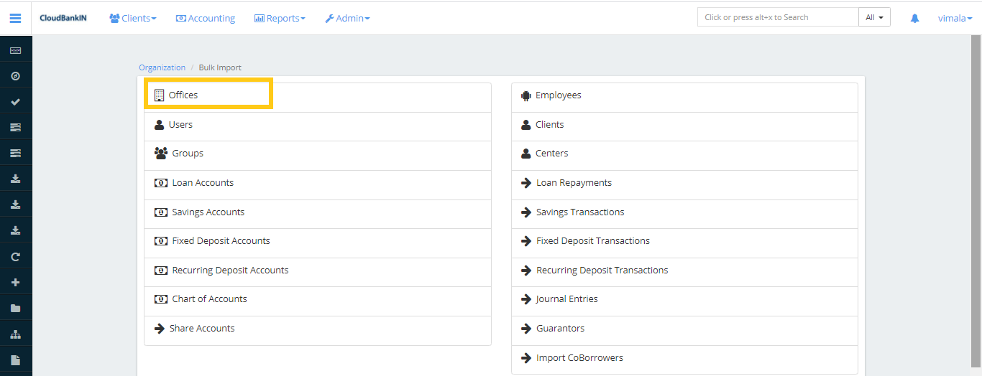This screenshot has height=376, width=982.
Task: Click the keyboard icon in the sidebar
Action: tap(15, 50)
